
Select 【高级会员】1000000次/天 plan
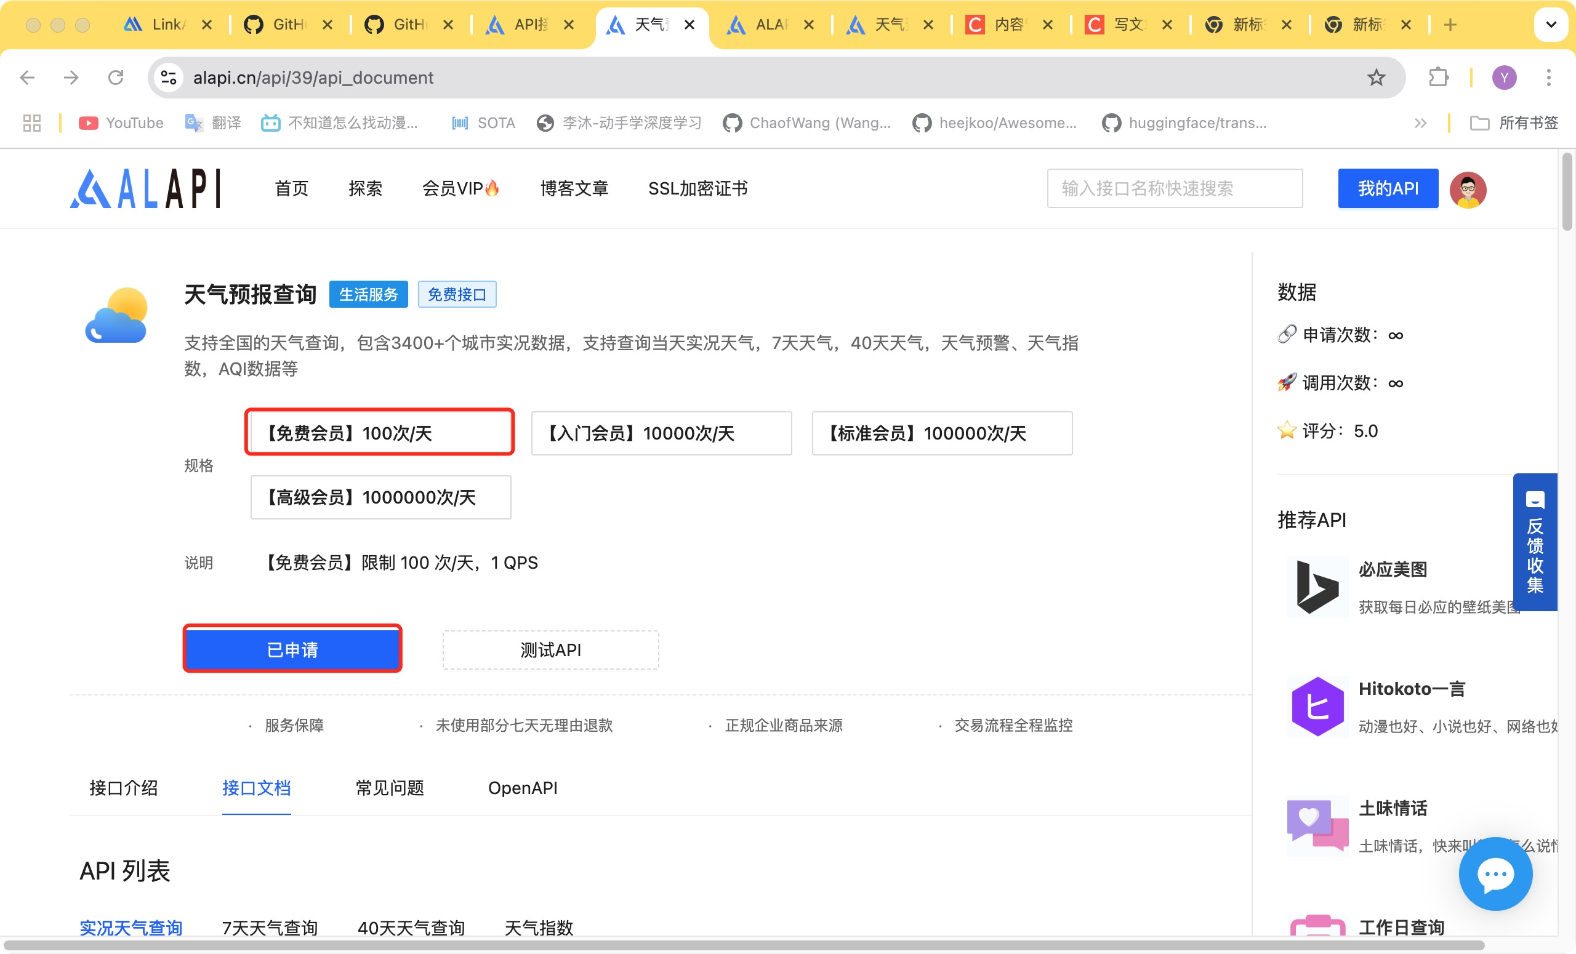pos(380,497)
